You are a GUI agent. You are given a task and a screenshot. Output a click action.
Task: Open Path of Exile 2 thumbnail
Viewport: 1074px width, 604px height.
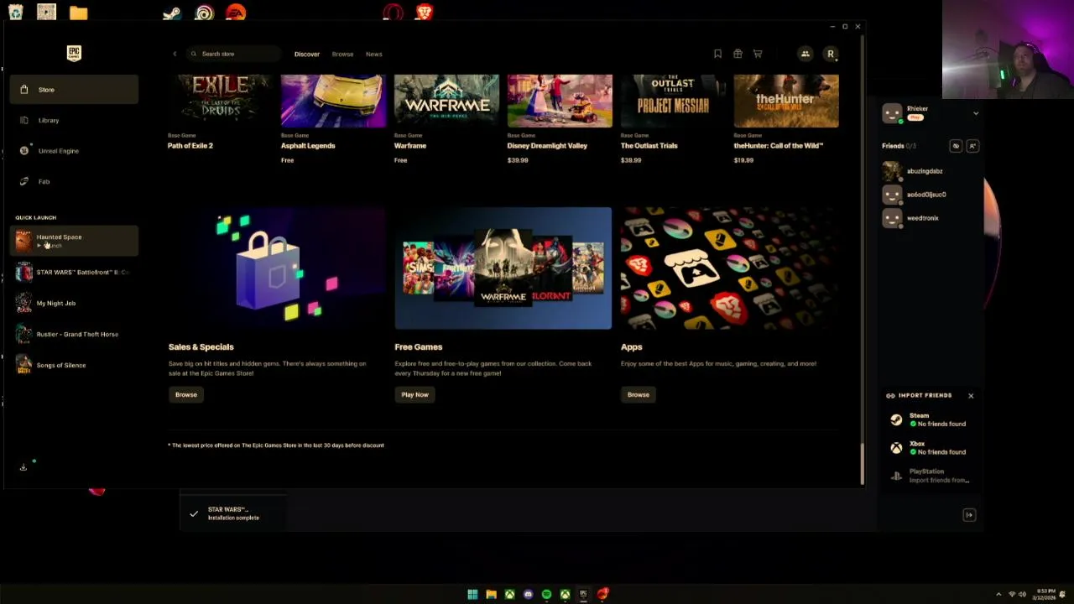(x=220, y=101)
